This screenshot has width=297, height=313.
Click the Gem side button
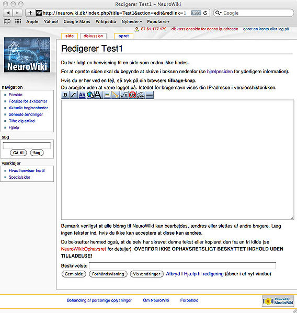74,274
